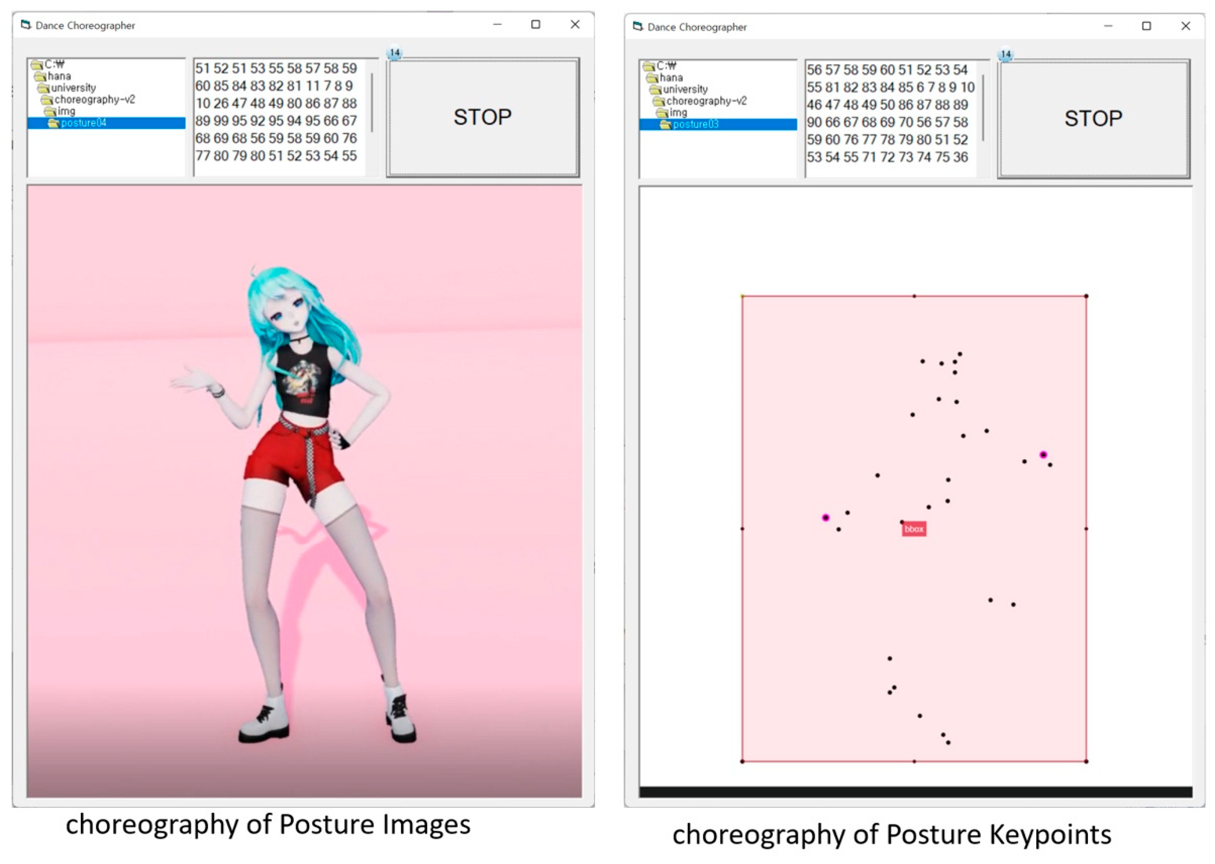Click Dance Choreographer app icon in left title bar
The width and height of the screenshot is (1215, 864).
(x=26, y=25)
